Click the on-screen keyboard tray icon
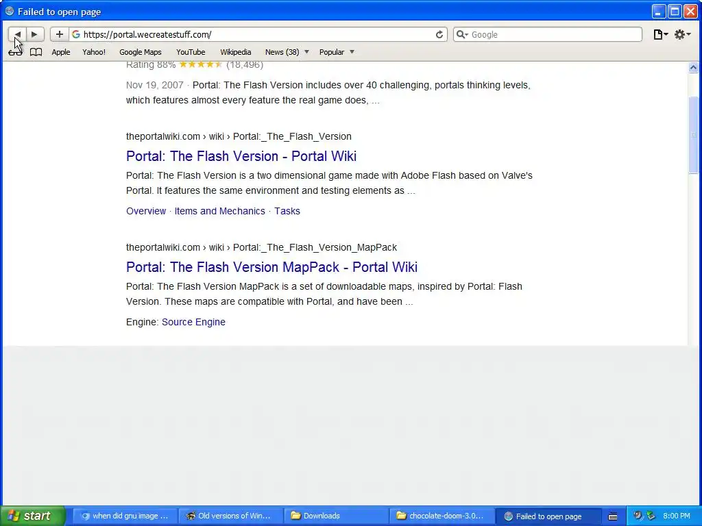This screenshot has width=702, height=526. point(613,516)
